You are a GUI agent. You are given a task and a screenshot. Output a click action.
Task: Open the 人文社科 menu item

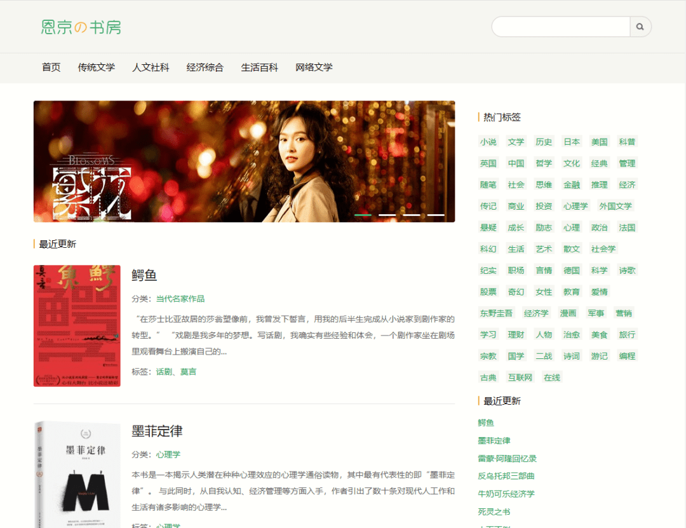(151, 67)
